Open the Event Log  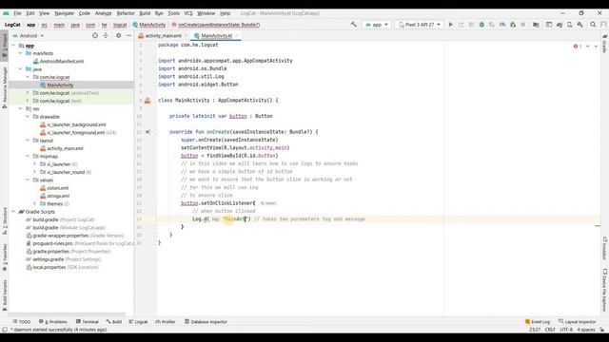[x=538, y=322]
